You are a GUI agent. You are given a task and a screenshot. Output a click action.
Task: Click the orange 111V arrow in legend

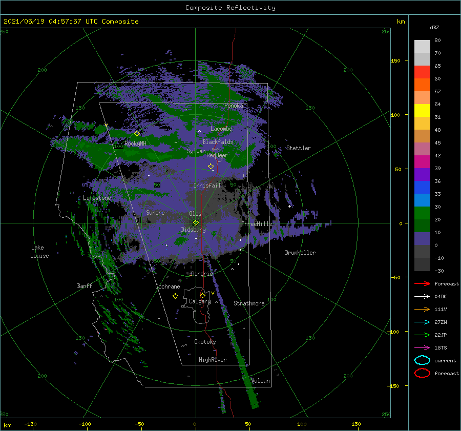click(422, 309)
